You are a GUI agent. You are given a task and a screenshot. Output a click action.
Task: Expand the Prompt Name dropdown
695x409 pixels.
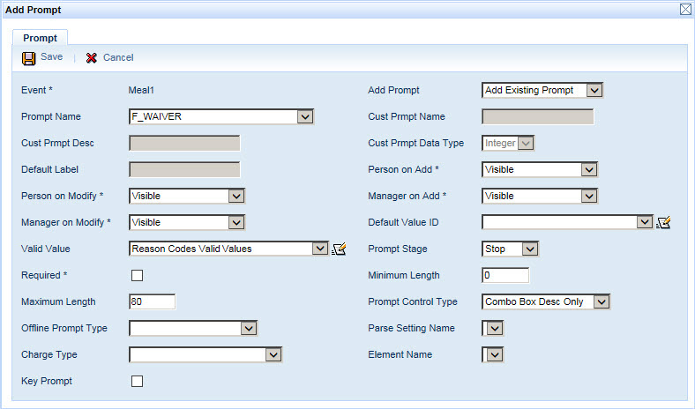point(305,116)
